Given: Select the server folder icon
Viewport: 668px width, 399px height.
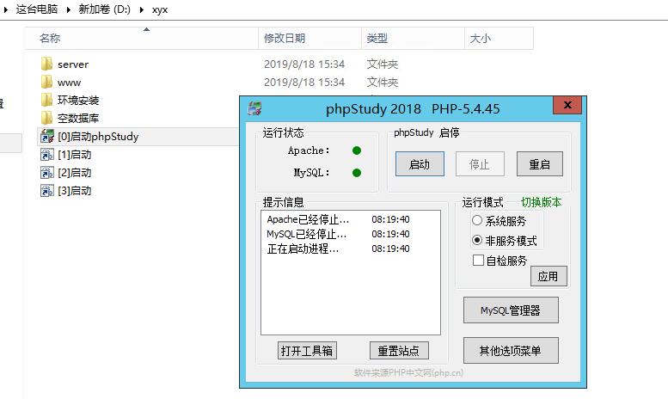Looking at the screenshot, I should [46, 64].
